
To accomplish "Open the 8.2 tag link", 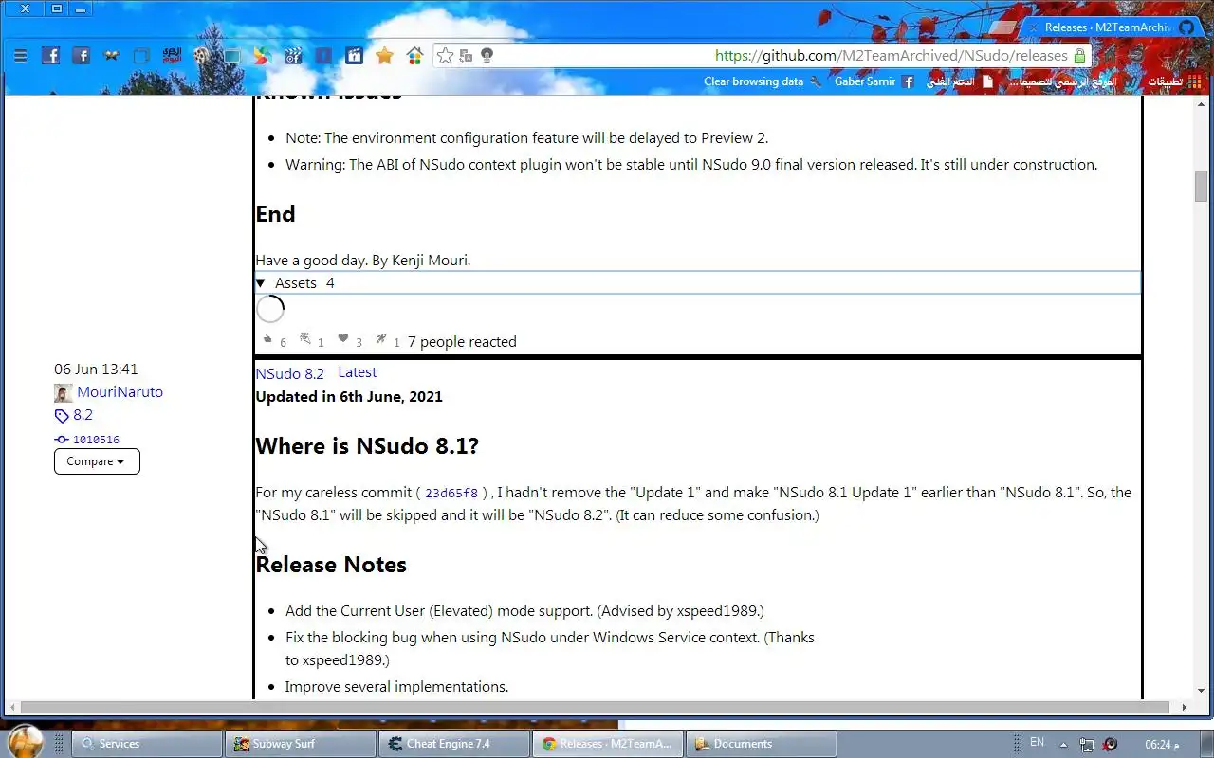I will coord(83,415).
